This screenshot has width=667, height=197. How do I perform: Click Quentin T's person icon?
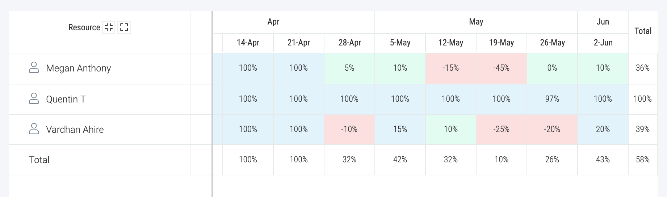click(x=34, y=99)
